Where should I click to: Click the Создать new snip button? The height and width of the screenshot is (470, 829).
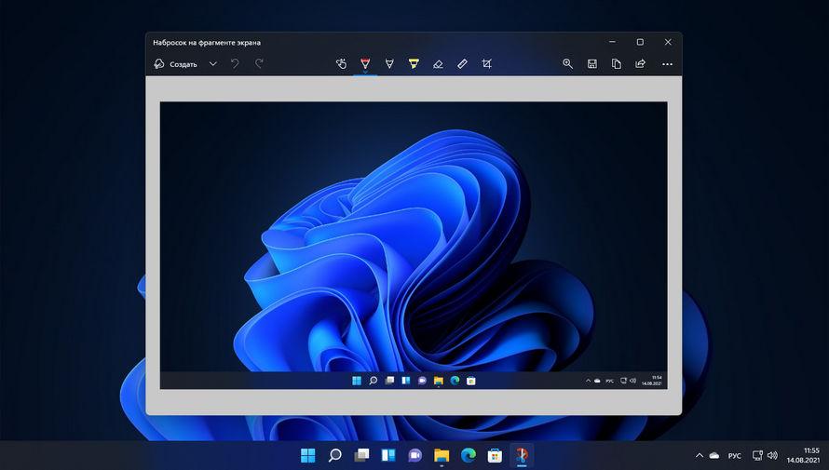click(x=175, y=64)
